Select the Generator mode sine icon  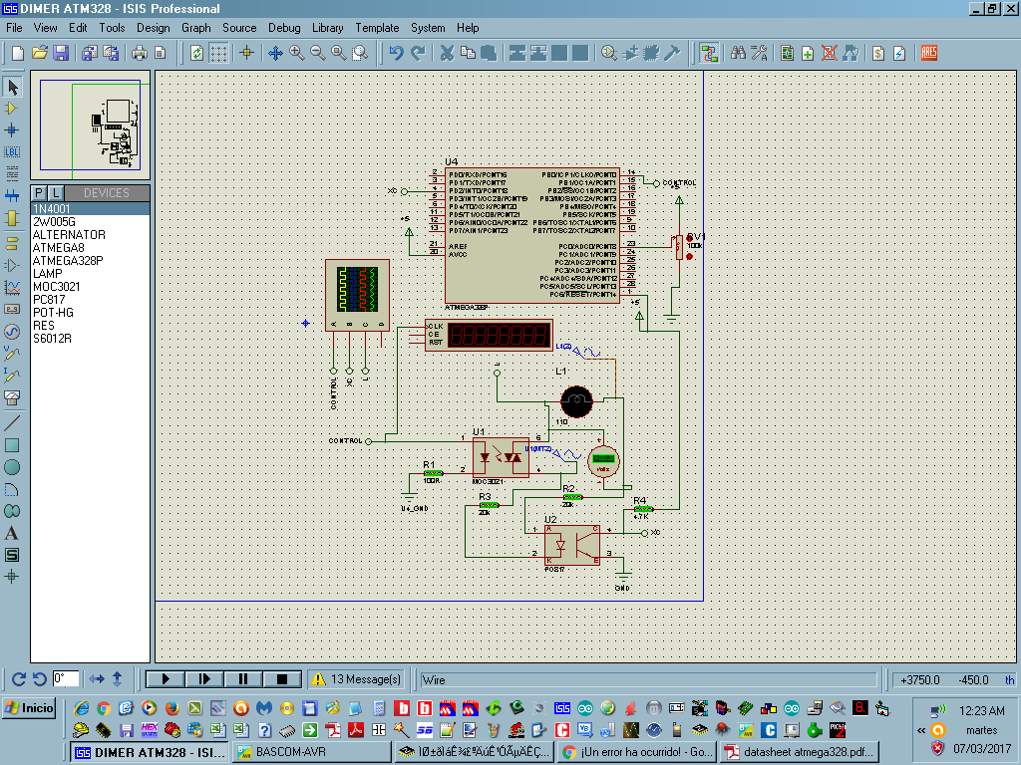pyautogui.click(x=12, y=332)
